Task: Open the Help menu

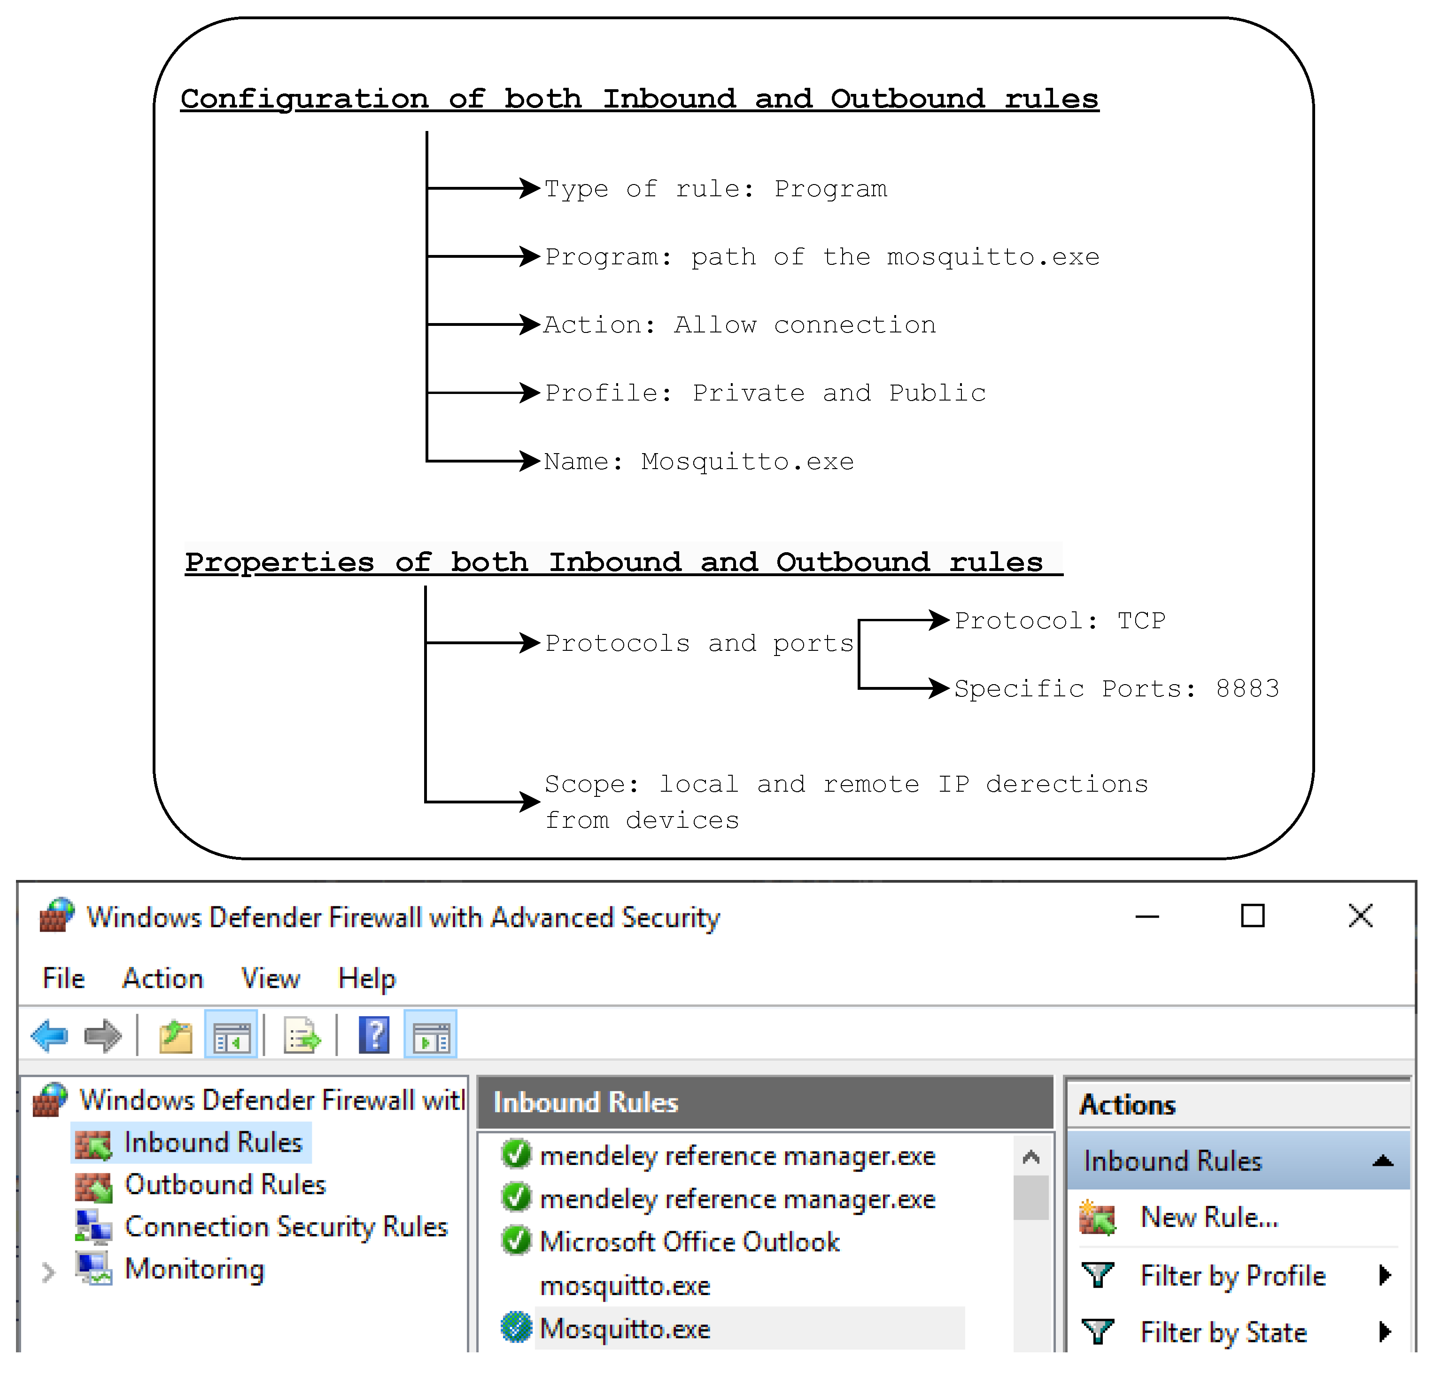Action: [x=366, y=978]
